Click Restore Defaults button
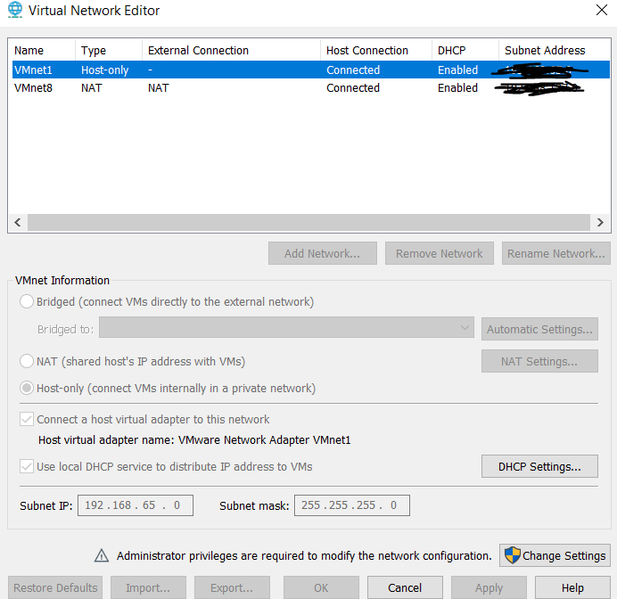Image resolution: width=617 pixels, height=599 pixels. (55, 587)
